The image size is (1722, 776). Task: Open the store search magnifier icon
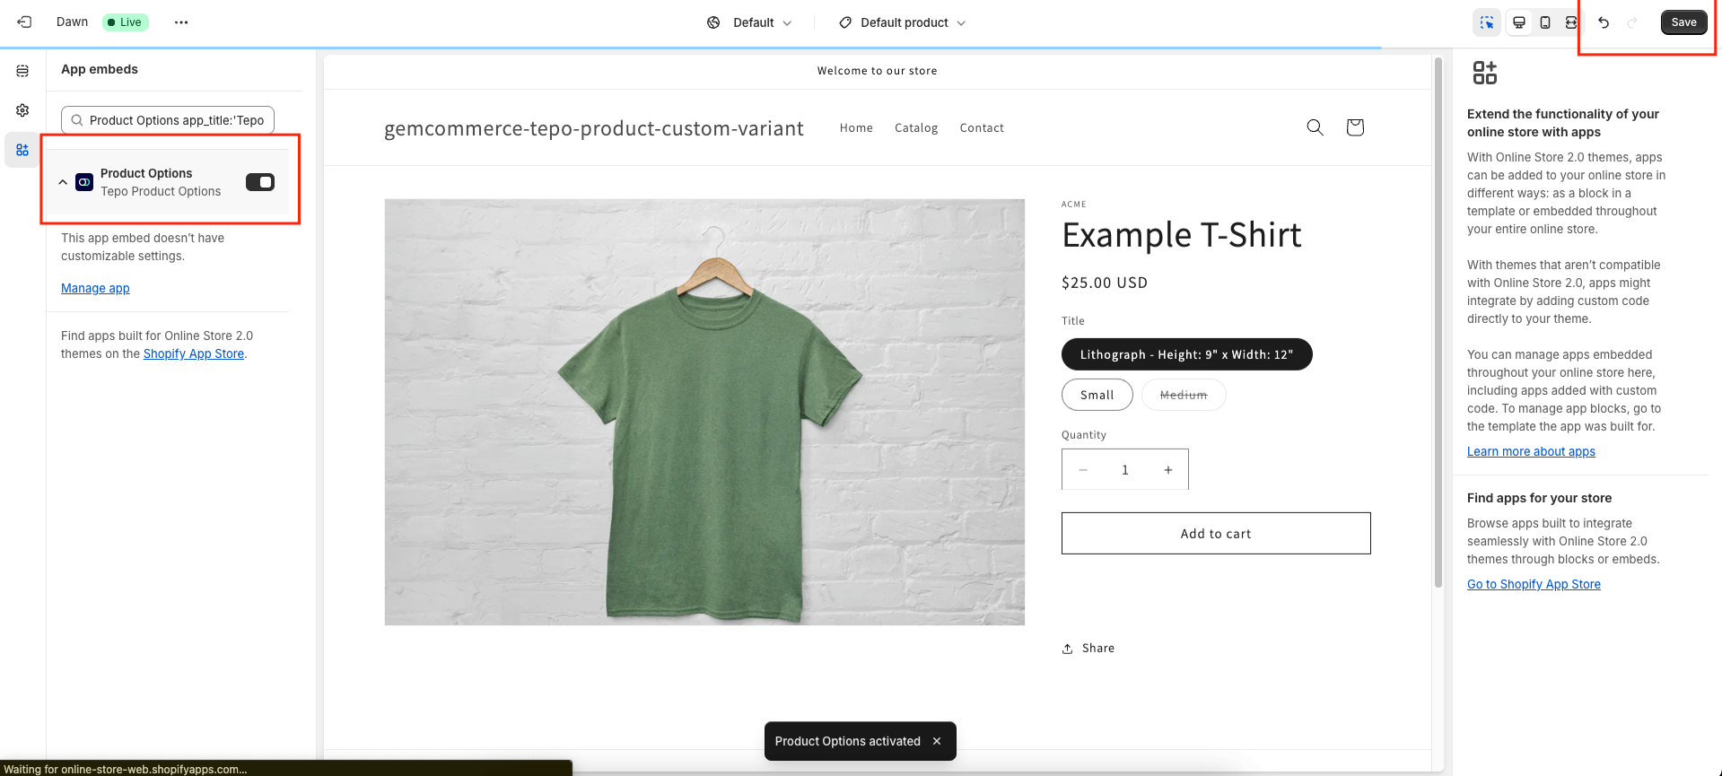(1315, 127)
